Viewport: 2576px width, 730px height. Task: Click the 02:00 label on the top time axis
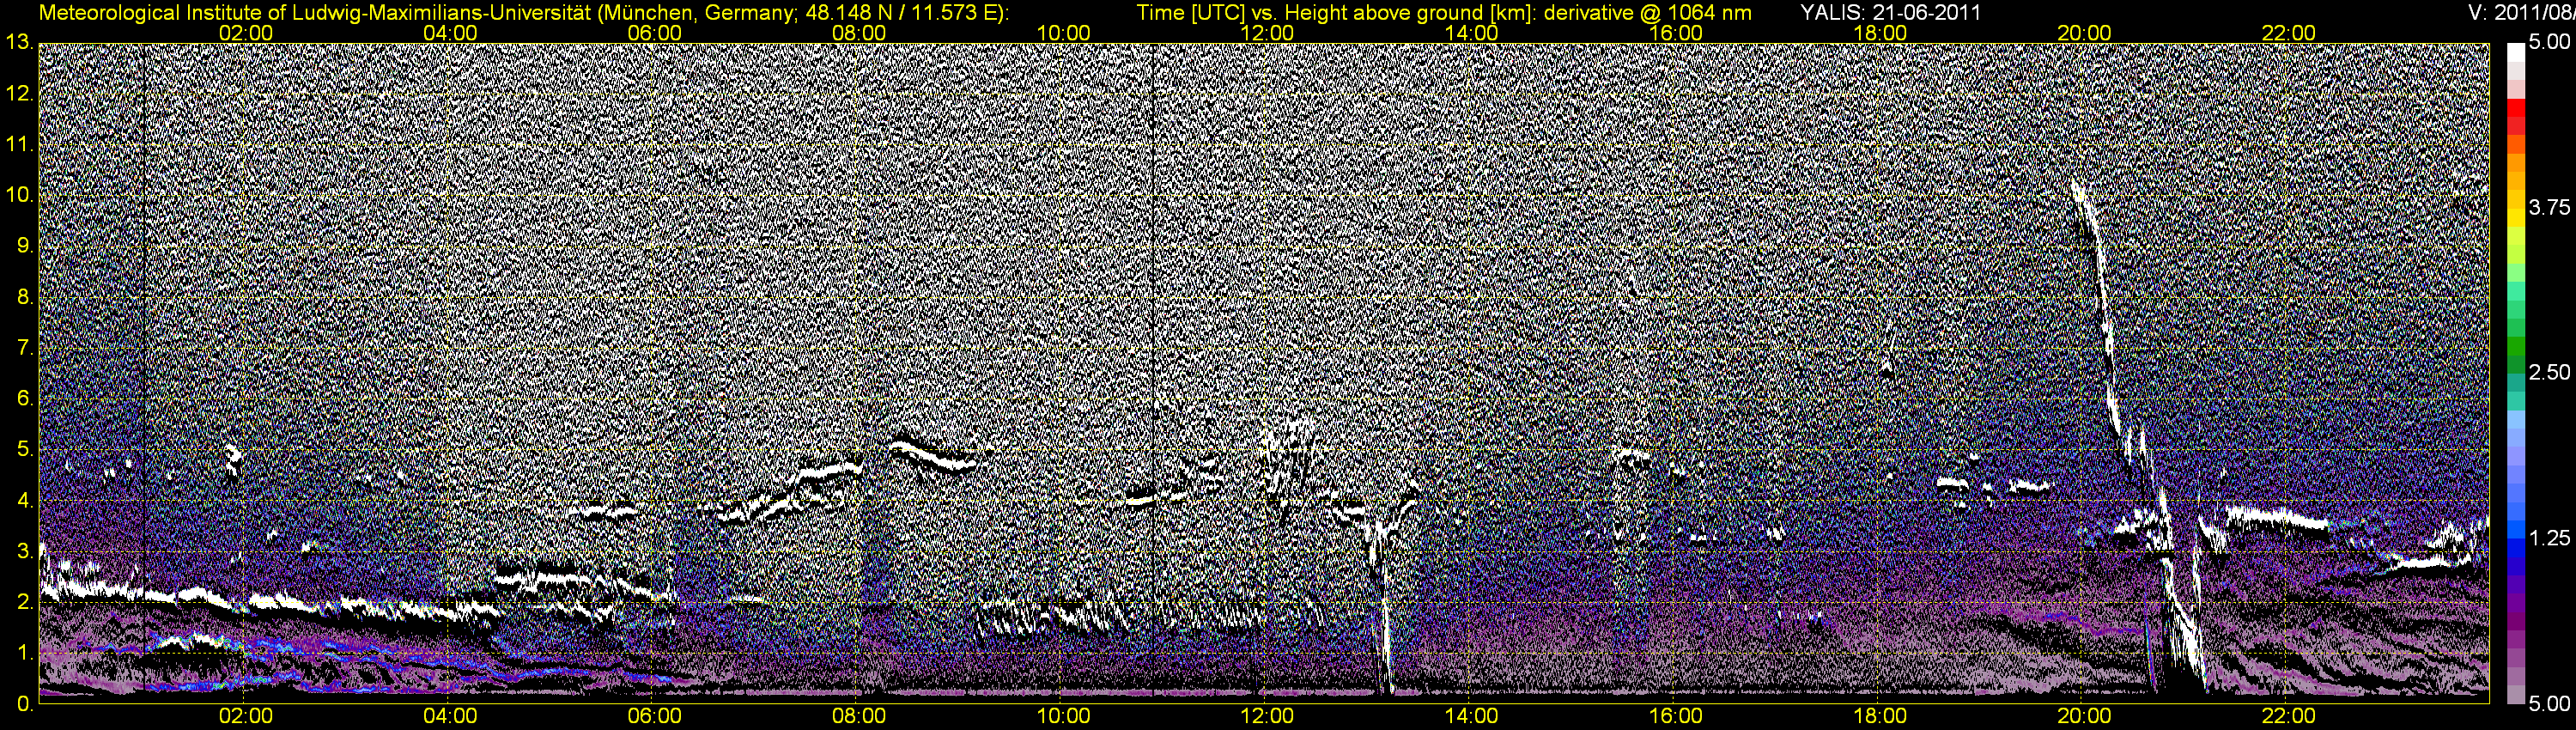click(245, 33)
